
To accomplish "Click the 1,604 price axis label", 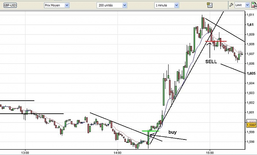I will [x=250, y=83].
